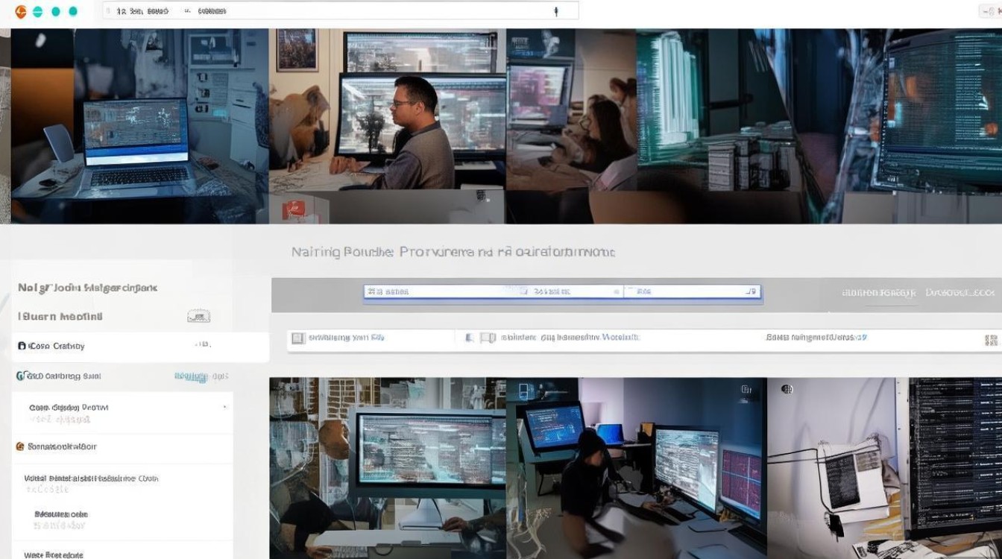Open the right dropdown segment of the blue search bar
The height and width of the screenshot is (559, 1002).
[692, 292]
